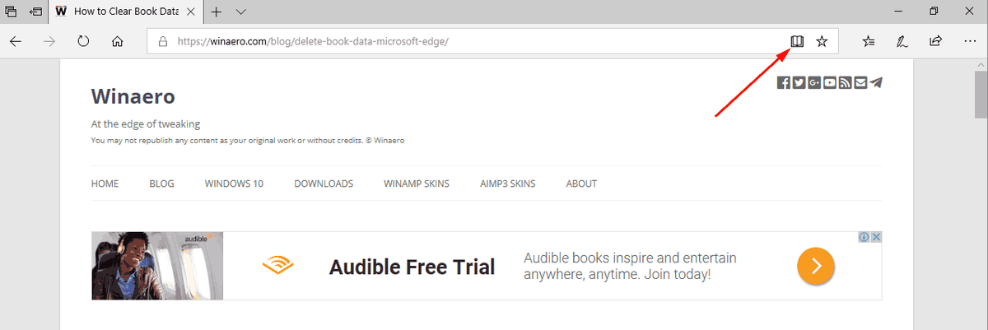Open Winaero email subscription icon
Viewport: 988px width, 330px height.
860,82
